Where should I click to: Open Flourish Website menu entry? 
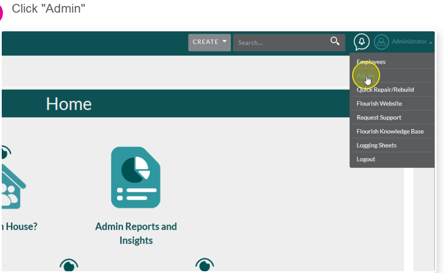point(379,103)
